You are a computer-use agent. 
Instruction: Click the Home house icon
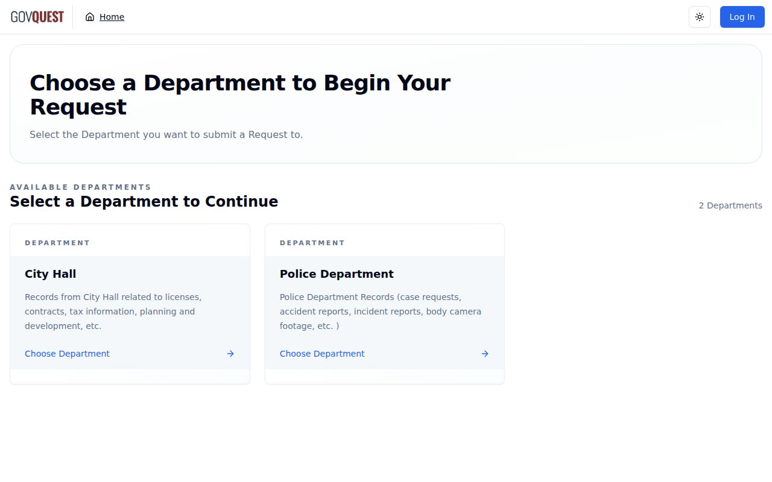coord(90,17)
